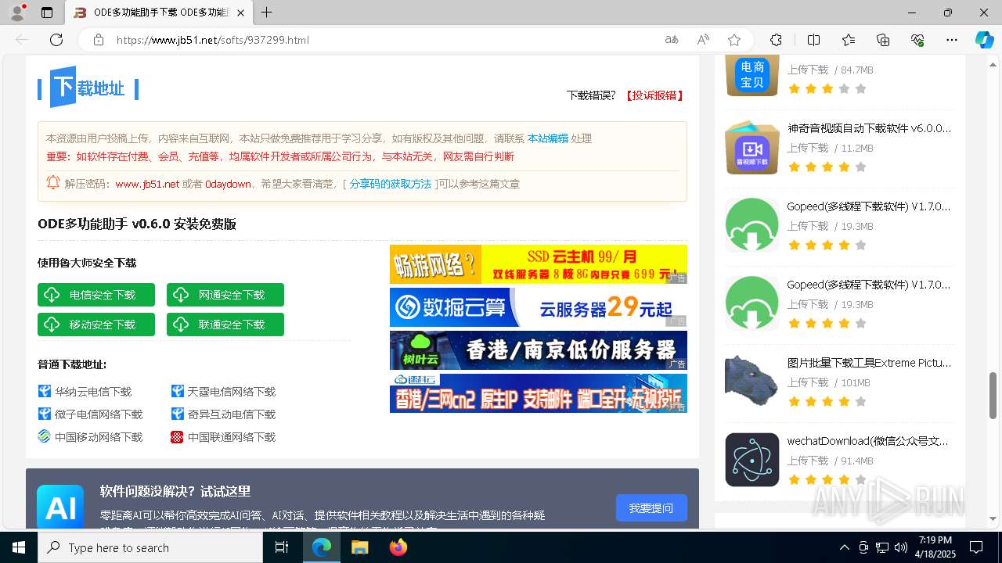Open 分享码的获取方法 link

tap(391, 184)
